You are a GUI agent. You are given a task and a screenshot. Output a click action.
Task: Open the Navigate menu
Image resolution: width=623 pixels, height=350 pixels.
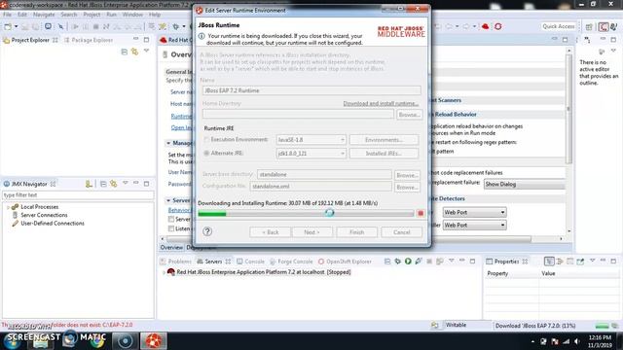tap(44, 15)
